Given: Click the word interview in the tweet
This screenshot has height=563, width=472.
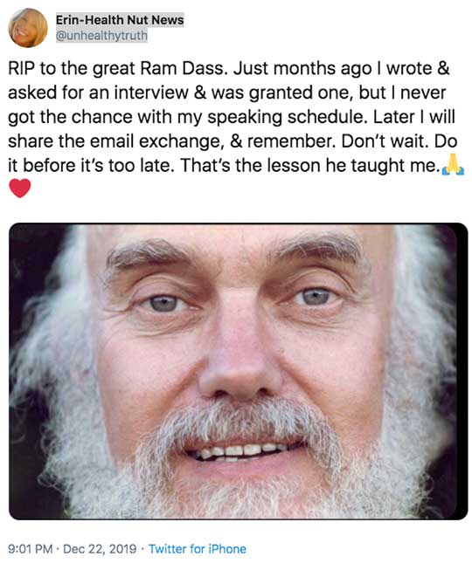Looking at the screenshot, I should 151,93.
